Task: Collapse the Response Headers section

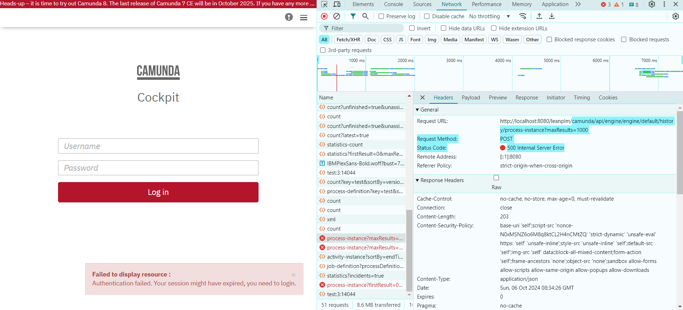Action: (x=440, y=180)
